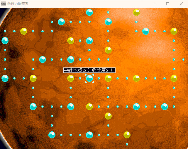Click the large yellow node nearest the upper-left corner
The width and height of the screenshot is (188, 149).
(x=24, y=31)
